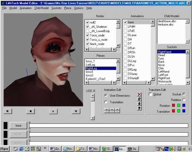Click the Ru language indicator in tray
Image resolution: width=192 pixels, height=152 pixels.
point(166,149)
